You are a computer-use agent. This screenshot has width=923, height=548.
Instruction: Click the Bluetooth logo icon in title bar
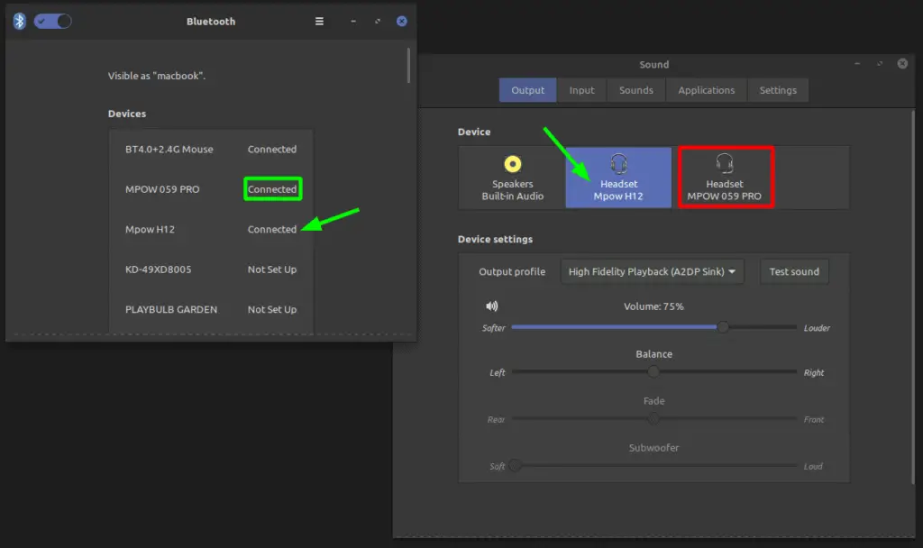click(x=20, y=22)
